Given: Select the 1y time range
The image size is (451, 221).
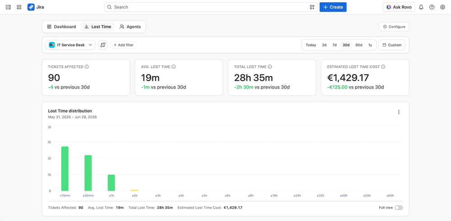Looking at the screenshot, I should [x=370, y=45].
